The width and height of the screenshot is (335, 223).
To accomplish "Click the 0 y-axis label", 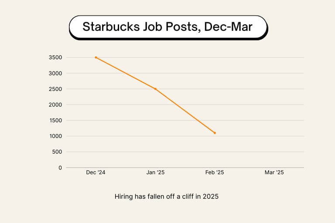I will click(x=60, y=167).
